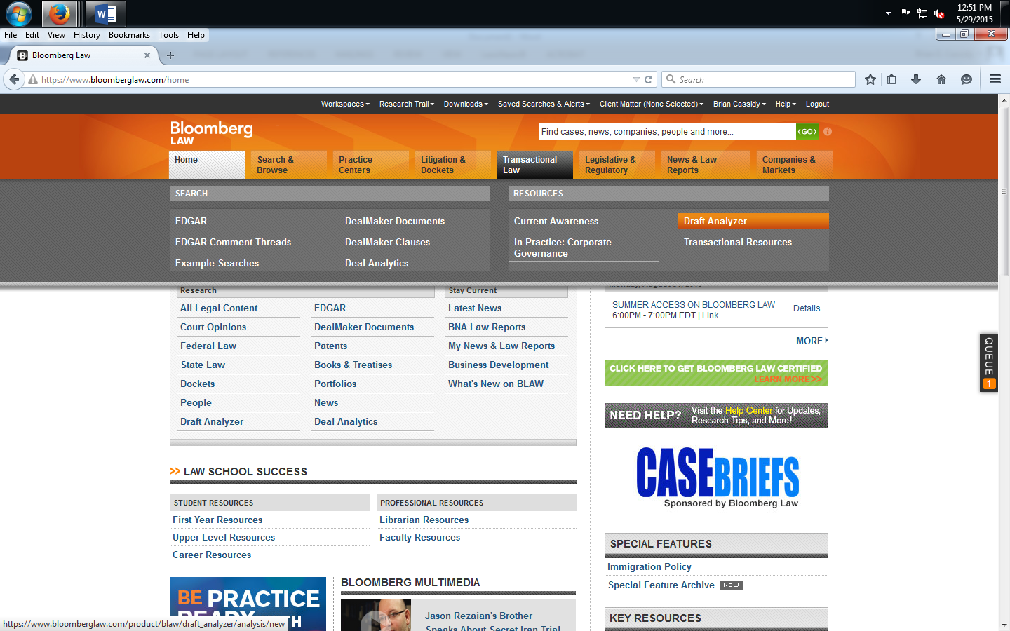This screenshot has width=1010, height=631.
Task: Open the Downloads dropdown in the top bar
Action: point(466,104)
